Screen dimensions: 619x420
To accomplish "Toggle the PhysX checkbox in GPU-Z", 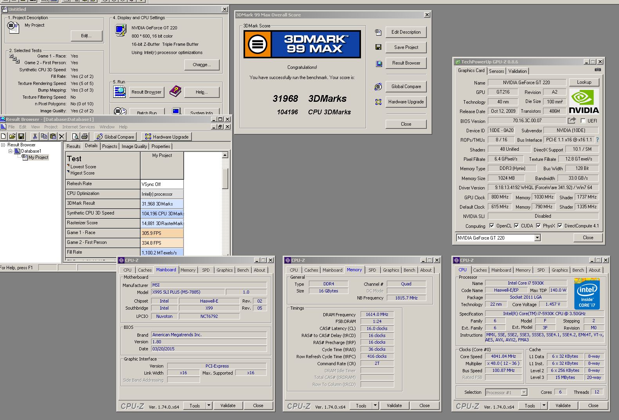I will tap(538, 225).
